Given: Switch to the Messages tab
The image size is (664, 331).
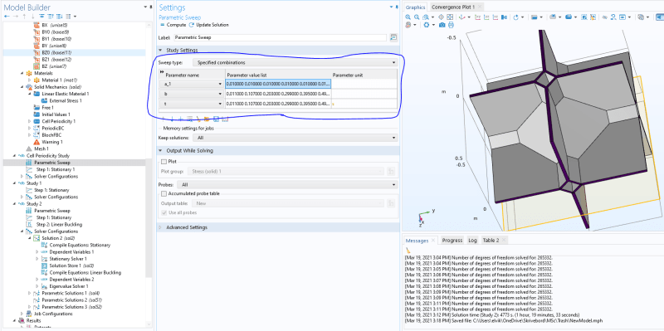Looking at the screenshot, I should pos(417,241).
